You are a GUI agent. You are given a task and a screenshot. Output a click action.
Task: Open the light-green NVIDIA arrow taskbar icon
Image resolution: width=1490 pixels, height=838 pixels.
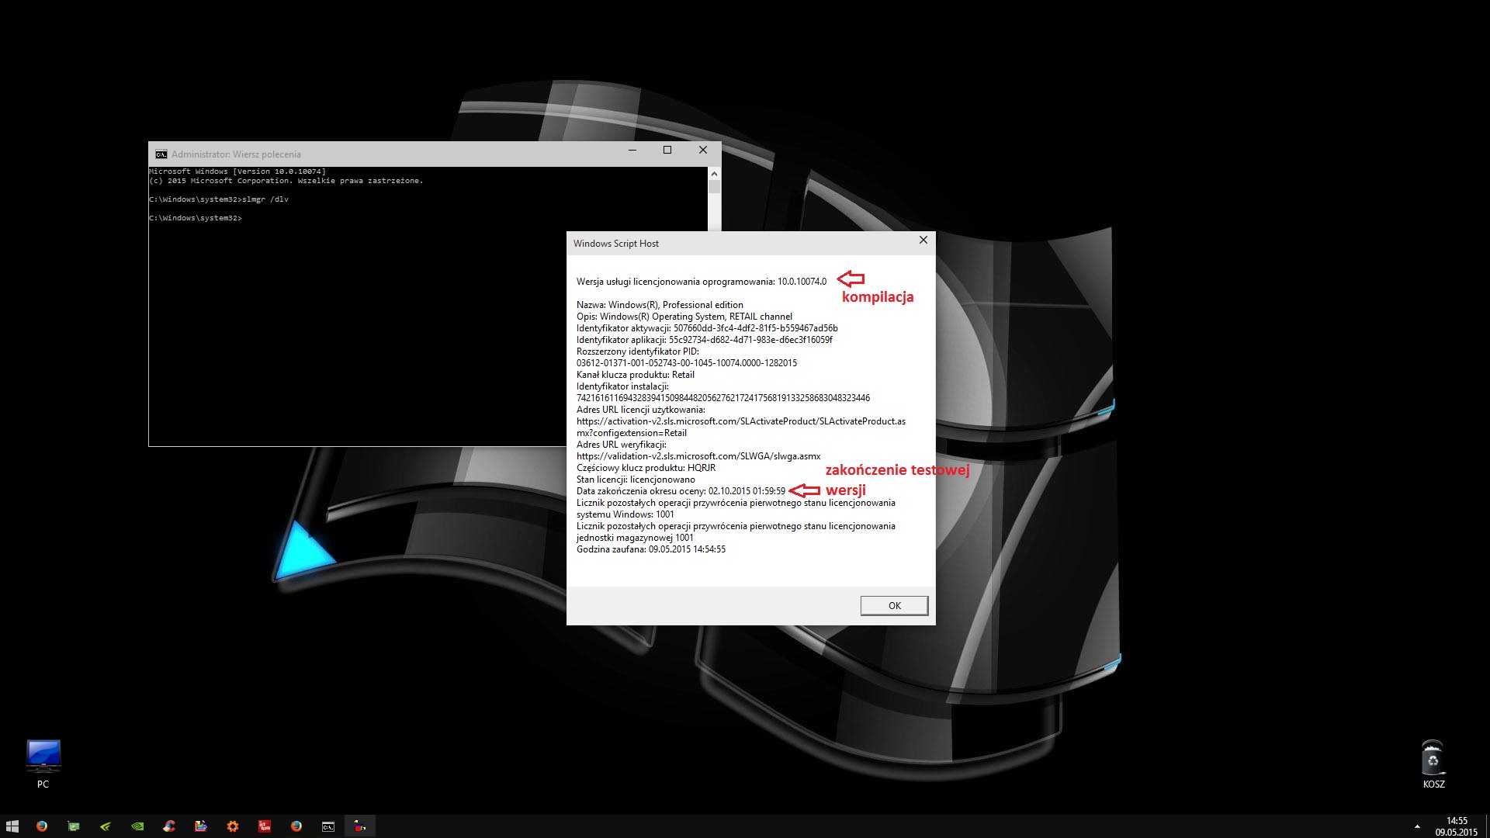coord(106,826)
